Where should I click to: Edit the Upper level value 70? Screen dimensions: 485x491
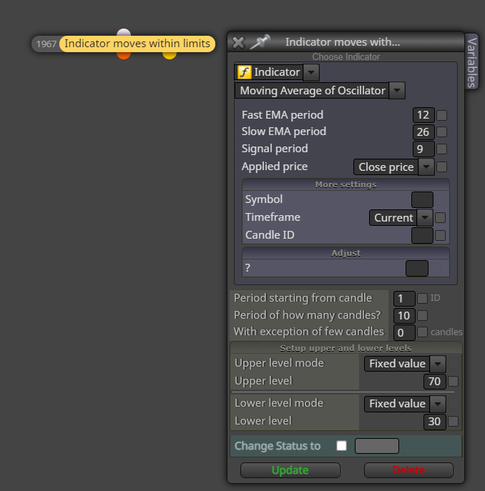point(434,382)
